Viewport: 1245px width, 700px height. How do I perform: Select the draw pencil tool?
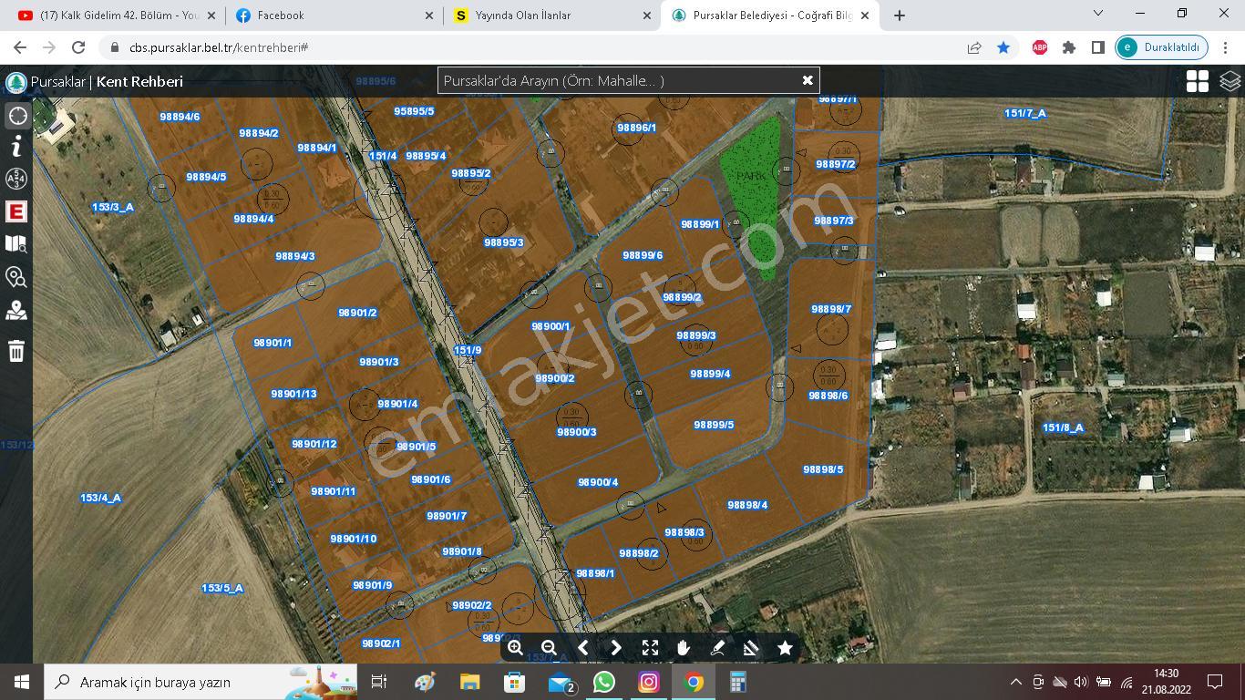pos(717,647)
